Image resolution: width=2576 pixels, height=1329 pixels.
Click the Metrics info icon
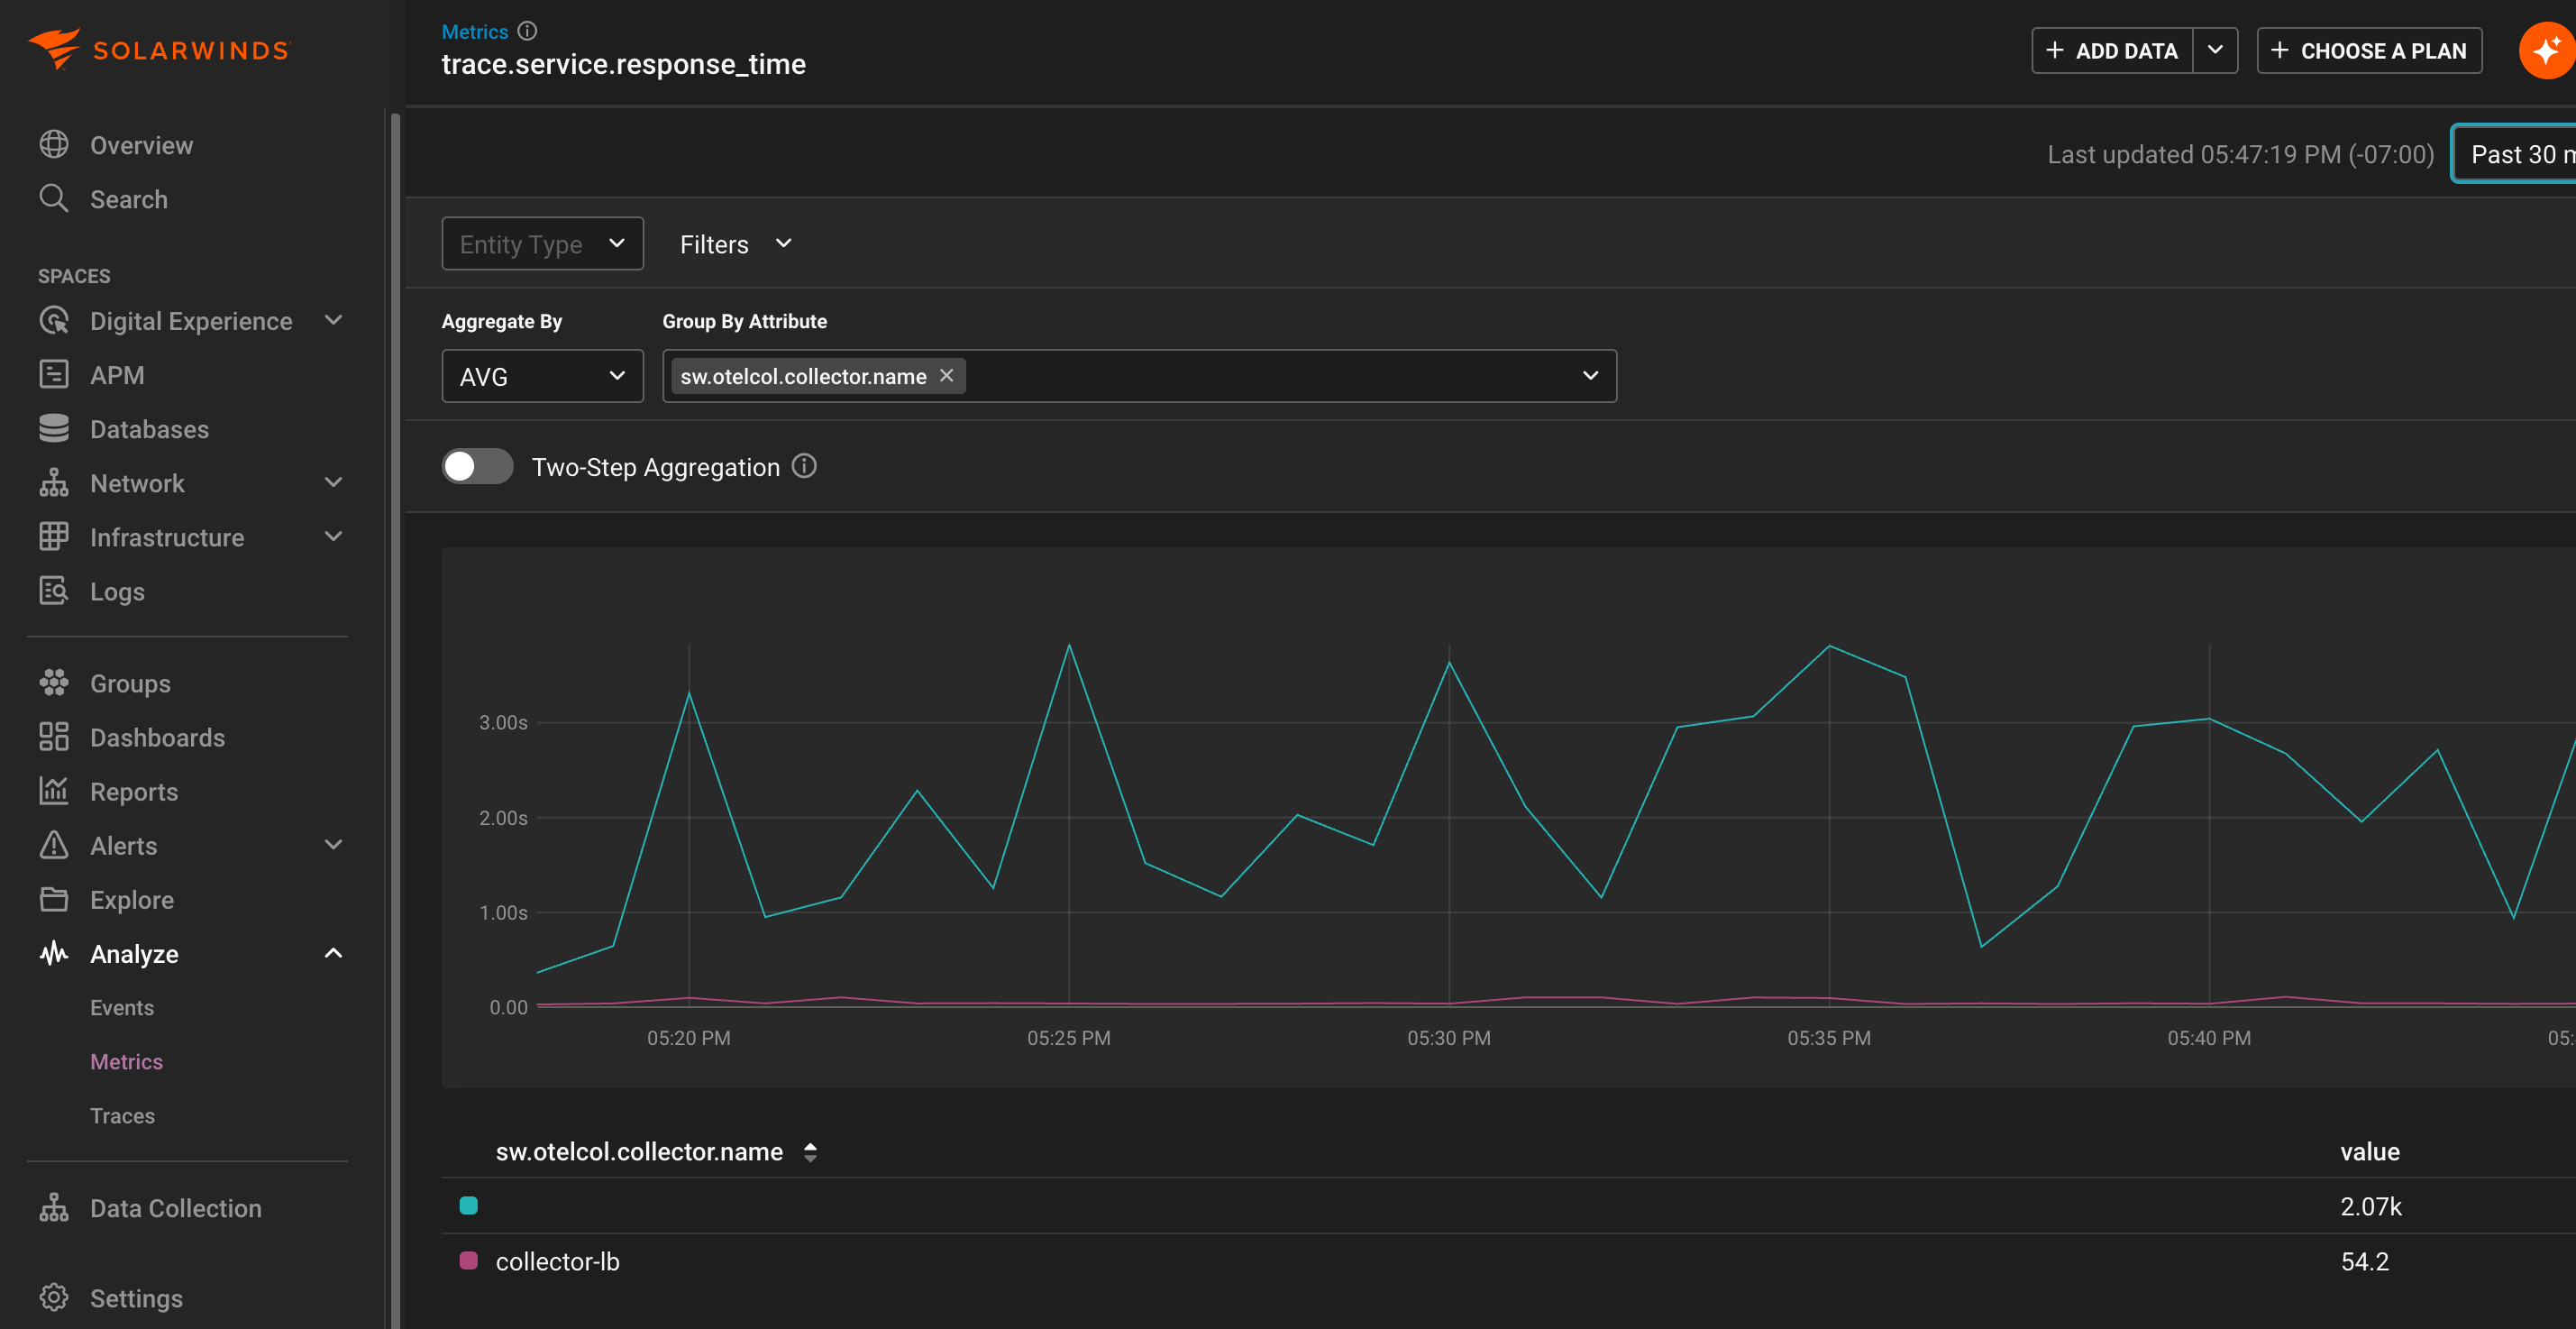click(x=527, y=31)
